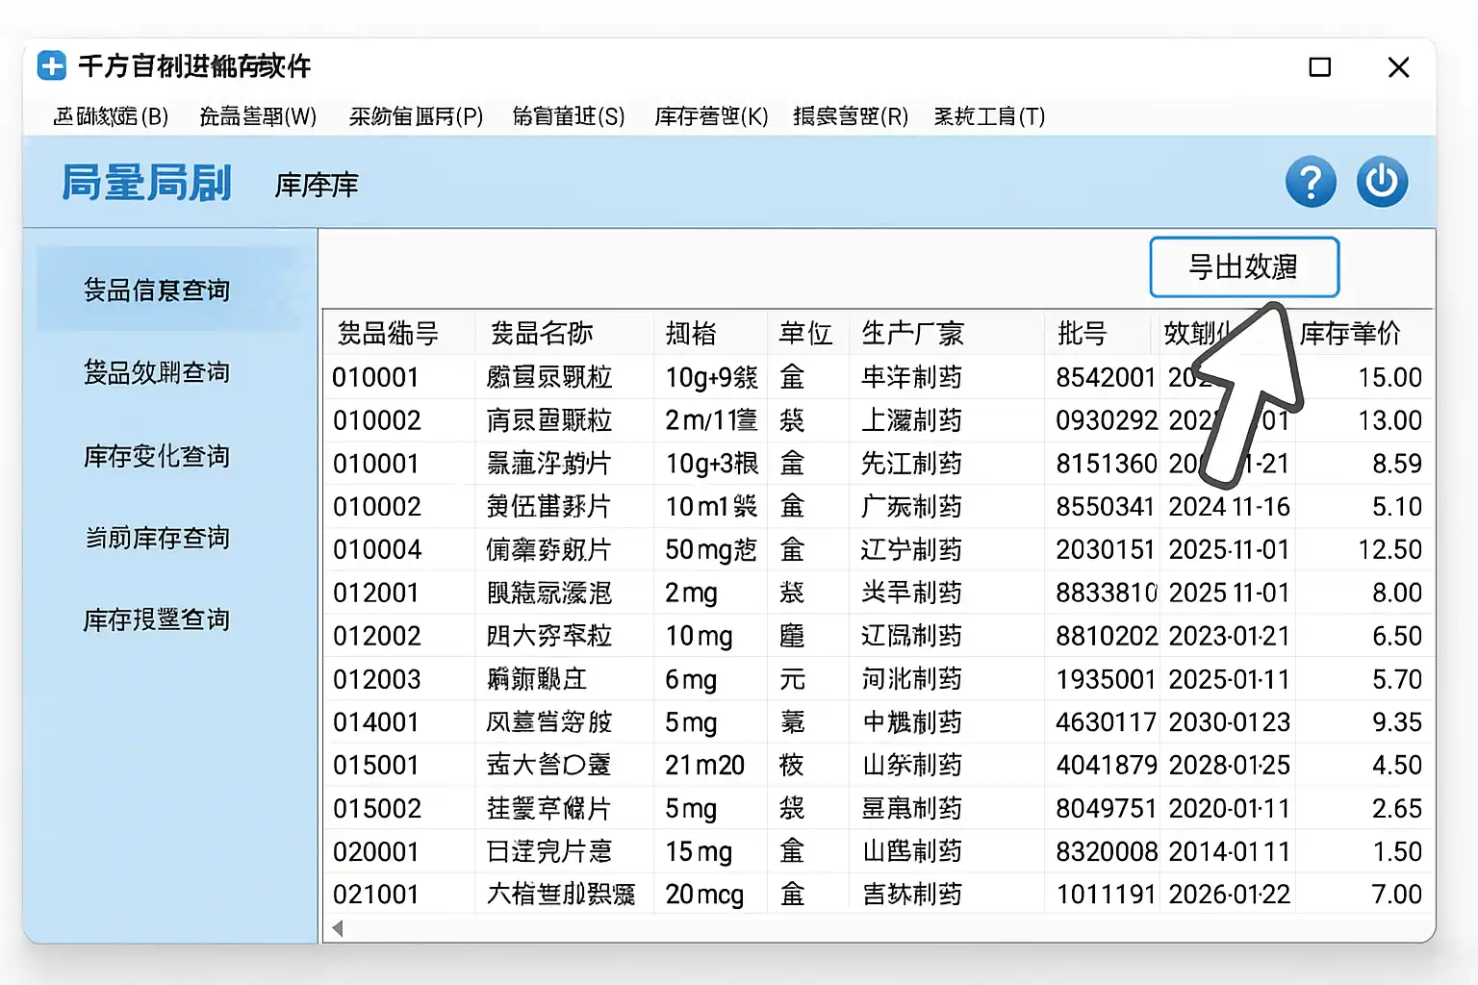Click the blue power button icon
The width and height of the screenshot is (1478, 985).
(1382, 182)
